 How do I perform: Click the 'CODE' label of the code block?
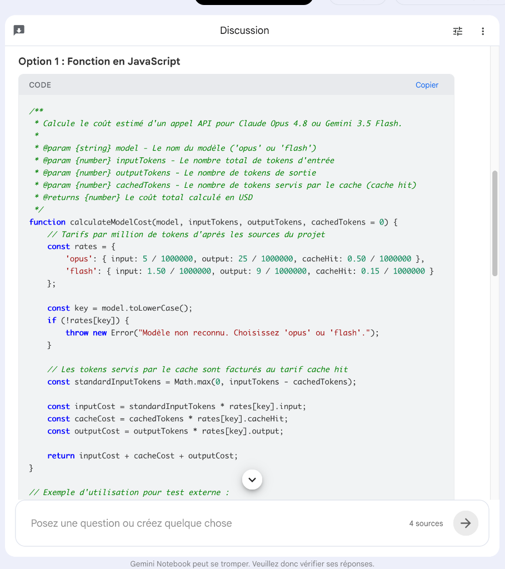click(x=40, y=85)
